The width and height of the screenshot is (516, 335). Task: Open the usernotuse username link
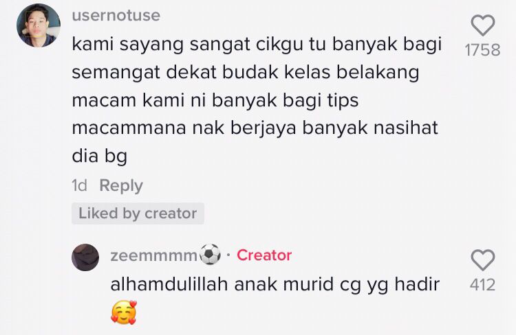click(x=116, y=15)
